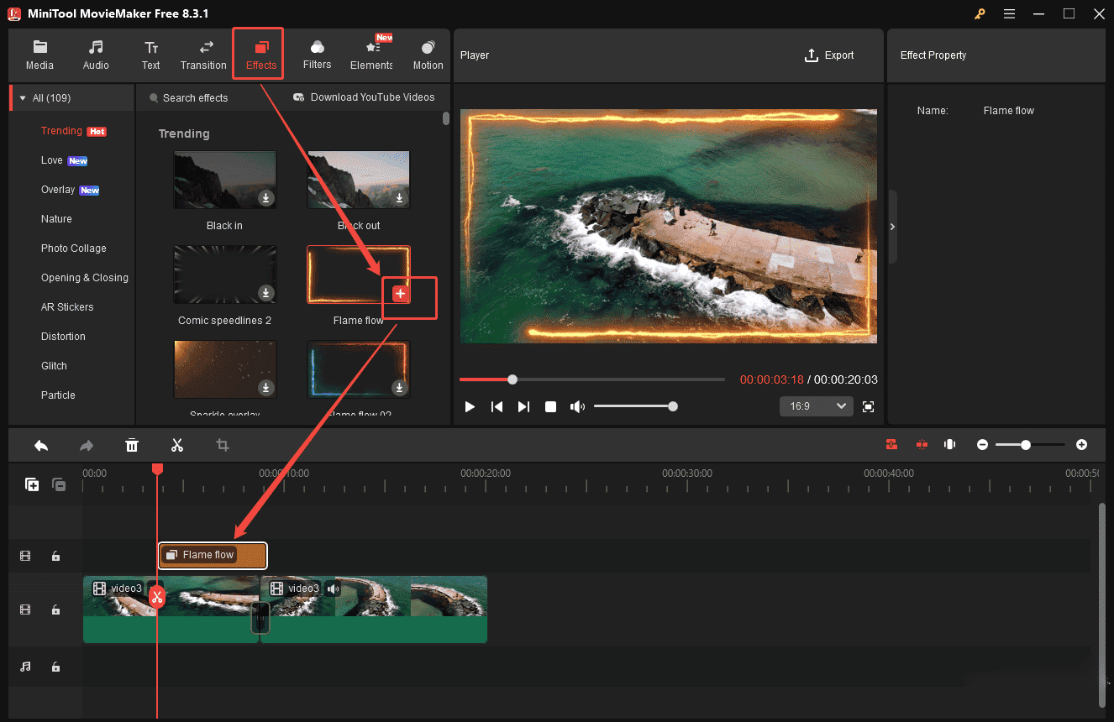Open the Crop tool
The image size is (1114, 722).
(x=222, y=445)
